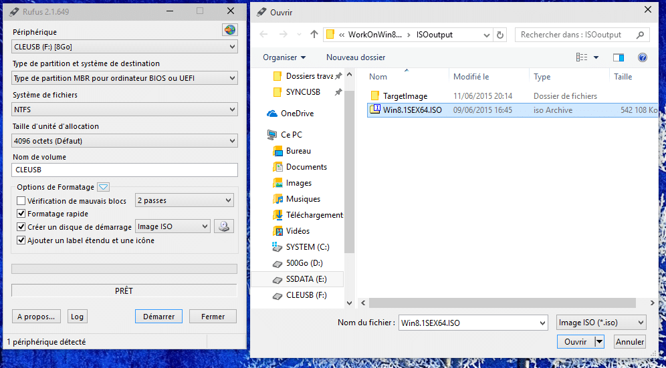Image resolution: width=666 pixels, height=368 pixels.
Task: Uncheck Créer un disque de démarrage
Action: coord(21,227)
